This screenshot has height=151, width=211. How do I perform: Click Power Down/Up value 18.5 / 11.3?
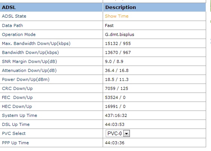[117, 79]
